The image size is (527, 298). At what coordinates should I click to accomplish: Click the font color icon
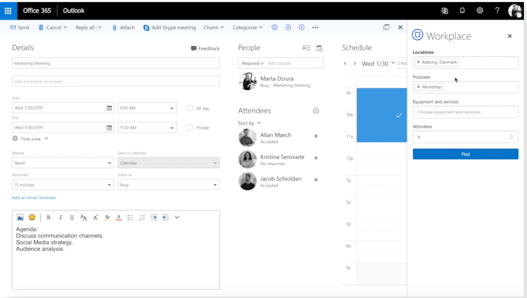119,217
